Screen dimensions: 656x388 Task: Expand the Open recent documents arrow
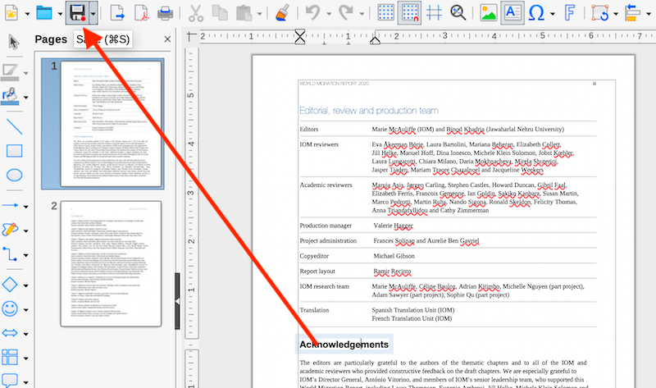pyautogui.click(x=60, y=14)
